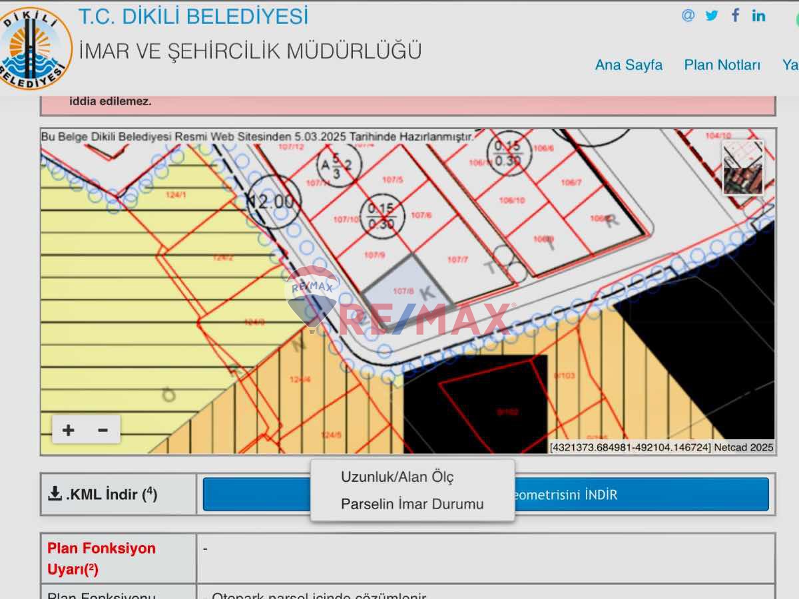Click the Netcad 2025 coordinate label

pyautogui.click(x=663, y=447)
